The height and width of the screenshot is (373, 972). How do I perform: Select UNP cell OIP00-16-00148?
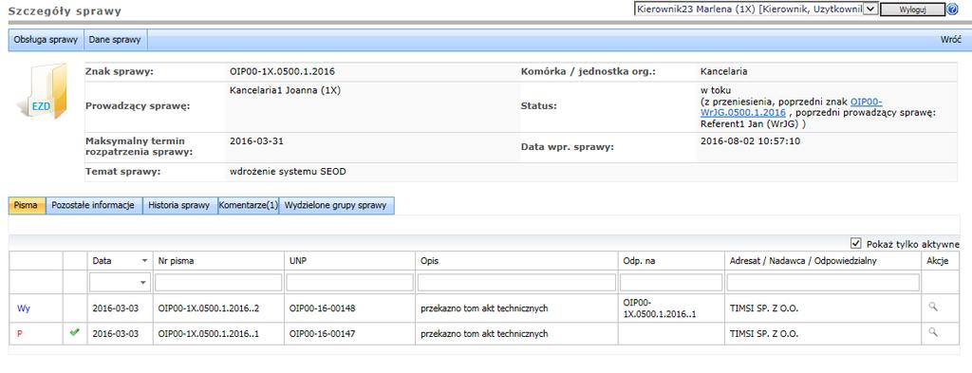(x=323, y=308)
